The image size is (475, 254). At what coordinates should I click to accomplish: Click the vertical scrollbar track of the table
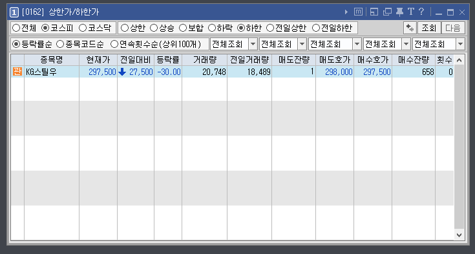pos(459,147)
